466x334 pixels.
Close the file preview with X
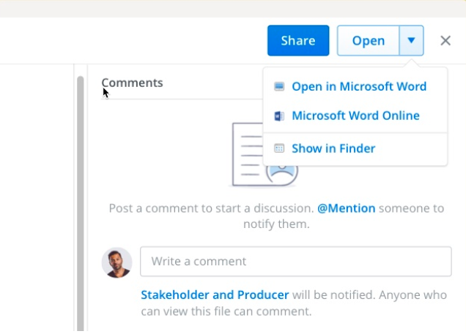445,41
